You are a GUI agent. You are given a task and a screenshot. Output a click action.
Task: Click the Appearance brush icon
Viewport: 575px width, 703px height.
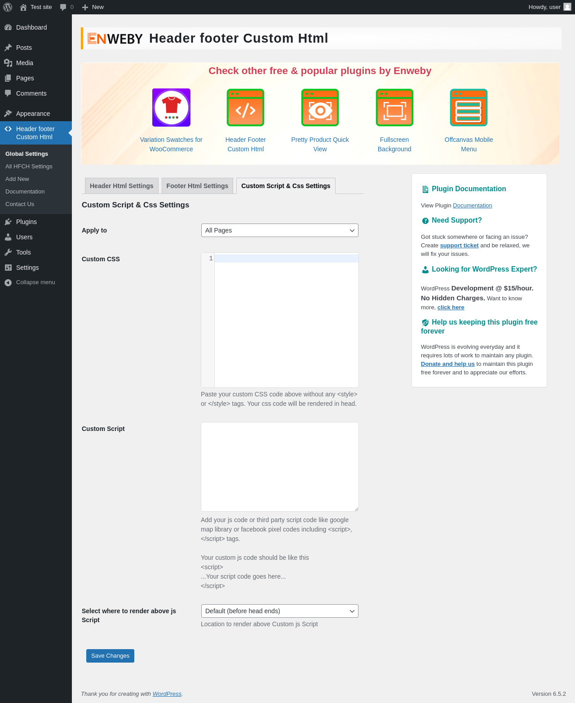(8, 114)
